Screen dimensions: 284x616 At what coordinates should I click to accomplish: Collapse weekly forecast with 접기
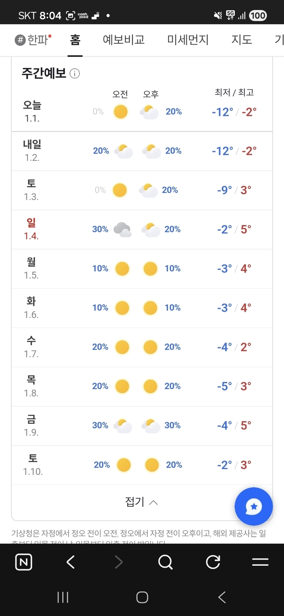[x=141, y=502]
